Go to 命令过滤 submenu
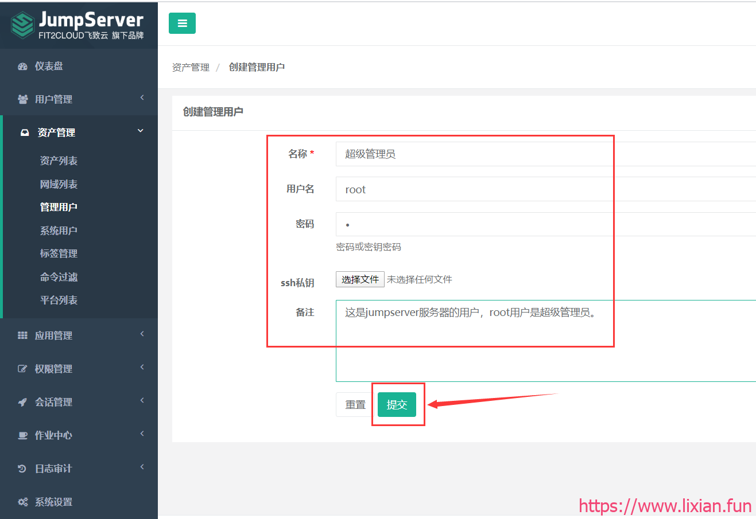Image resolution: width=756 pixels, height=519 pixels. point(59,277)
